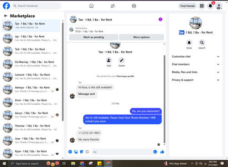Open Sticky Notes from the taskbar
This screenshot has height=167, width=228.
click(99, 163)
